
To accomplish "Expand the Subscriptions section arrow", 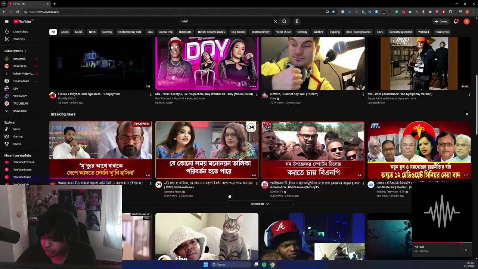I will (26, 51).
